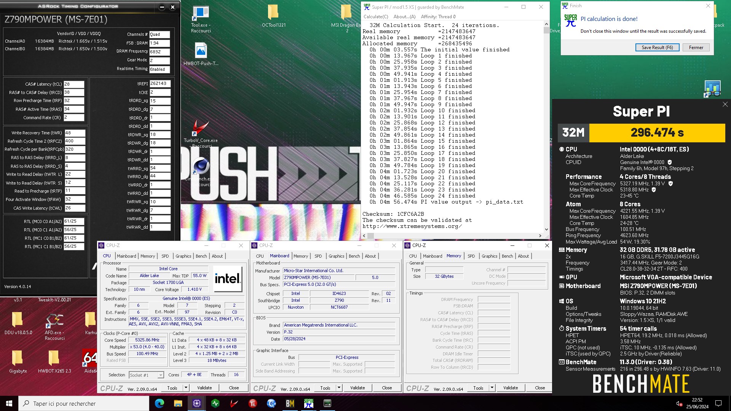Screen dimensions: 731x411
Task: Switch to CPU tab in Mainboard CPU-Z window
Action: coord(260,256)
